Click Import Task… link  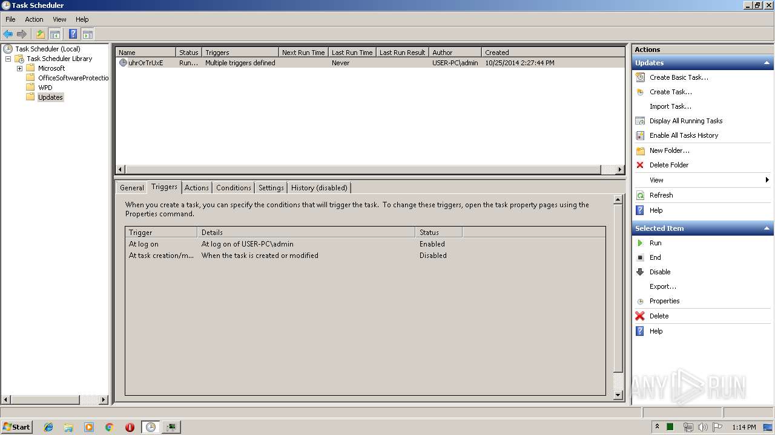[670, 106]
